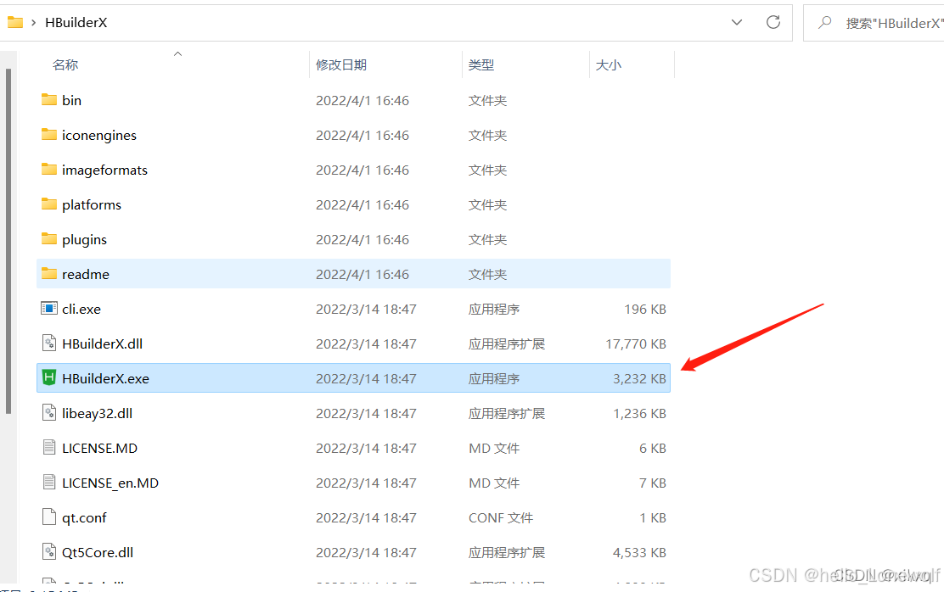This screenshot has height=592, width=944.
Task: Click the 196 KB size value
Action: pyautogui.click(x=645, y=310)
